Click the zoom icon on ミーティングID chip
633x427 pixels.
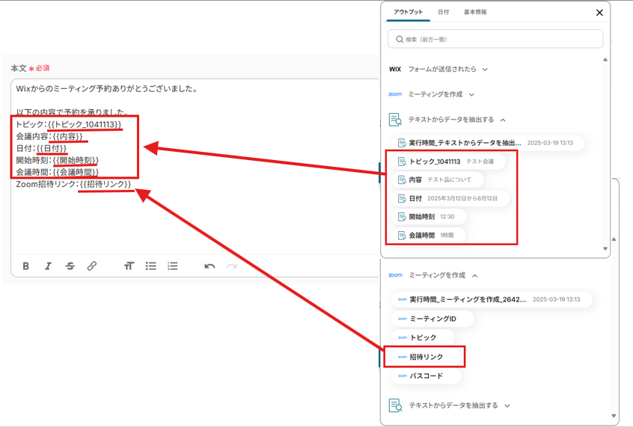tap(403, 319)
